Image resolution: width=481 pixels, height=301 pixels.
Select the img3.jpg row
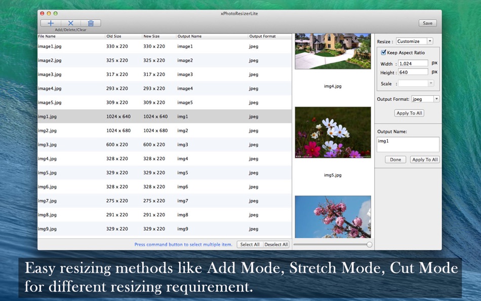pyautogui.click(x=165, y=144)
